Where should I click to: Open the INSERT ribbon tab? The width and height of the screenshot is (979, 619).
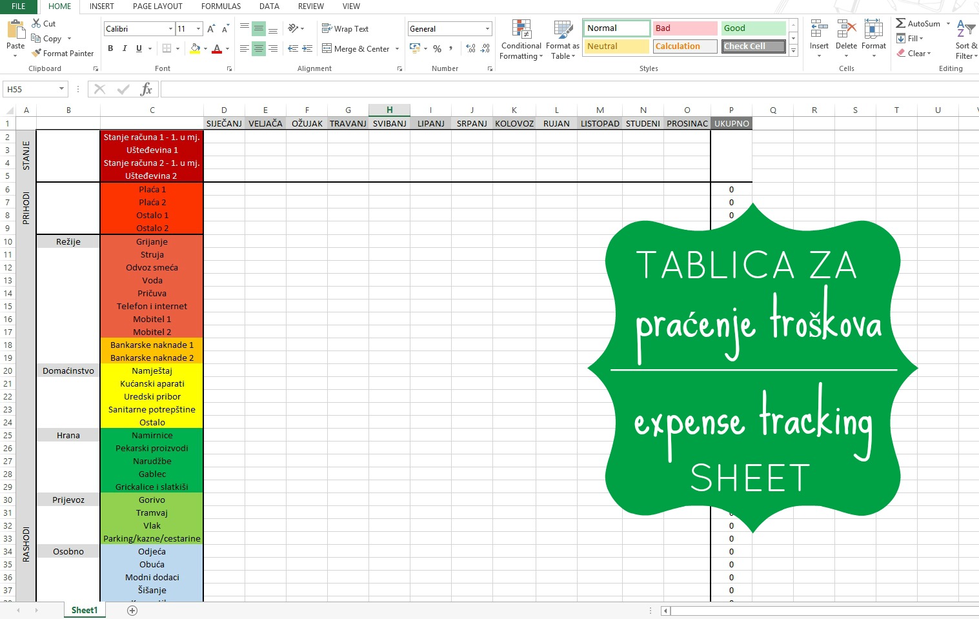101,6
